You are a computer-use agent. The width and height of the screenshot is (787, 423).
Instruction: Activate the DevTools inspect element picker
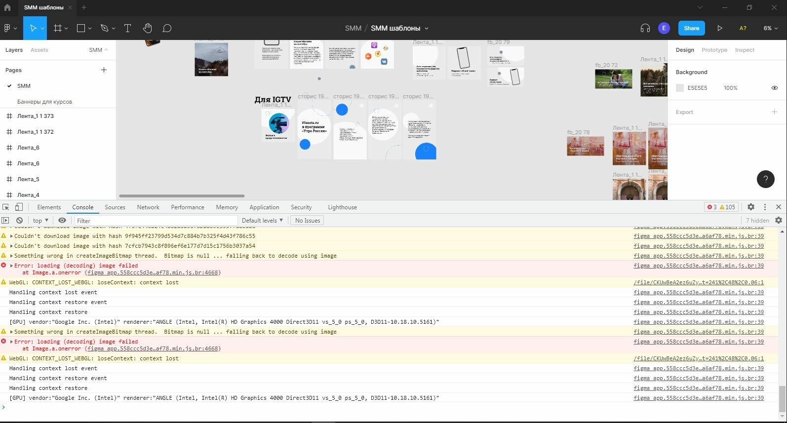pyautogui.click(x=6, y=207)
